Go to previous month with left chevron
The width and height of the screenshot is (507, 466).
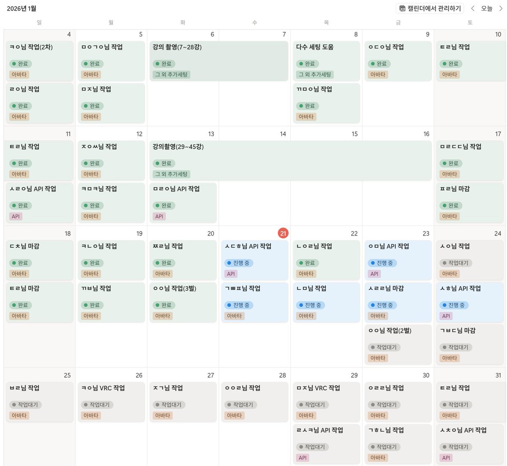tap(473, 8)
